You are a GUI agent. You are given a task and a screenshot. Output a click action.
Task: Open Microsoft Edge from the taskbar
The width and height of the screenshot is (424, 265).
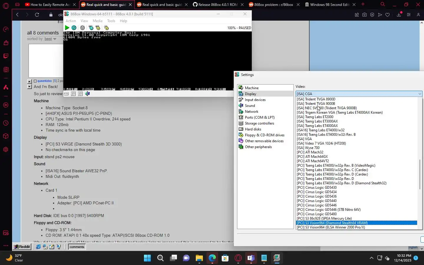click(x=212, y=258)
